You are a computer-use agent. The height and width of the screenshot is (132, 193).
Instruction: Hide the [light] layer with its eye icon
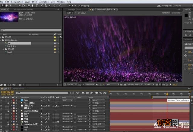click(1, 100)
